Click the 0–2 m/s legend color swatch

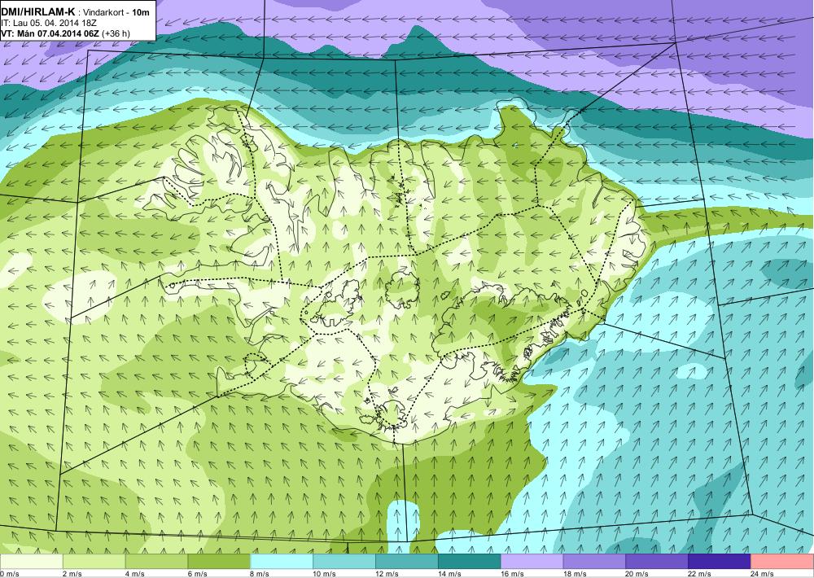click(x=31, y=562)
